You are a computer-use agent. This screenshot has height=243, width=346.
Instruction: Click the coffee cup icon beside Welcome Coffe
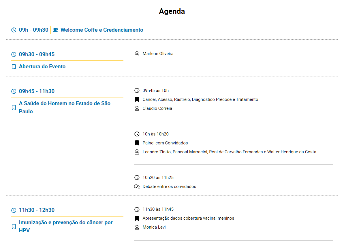56,30
